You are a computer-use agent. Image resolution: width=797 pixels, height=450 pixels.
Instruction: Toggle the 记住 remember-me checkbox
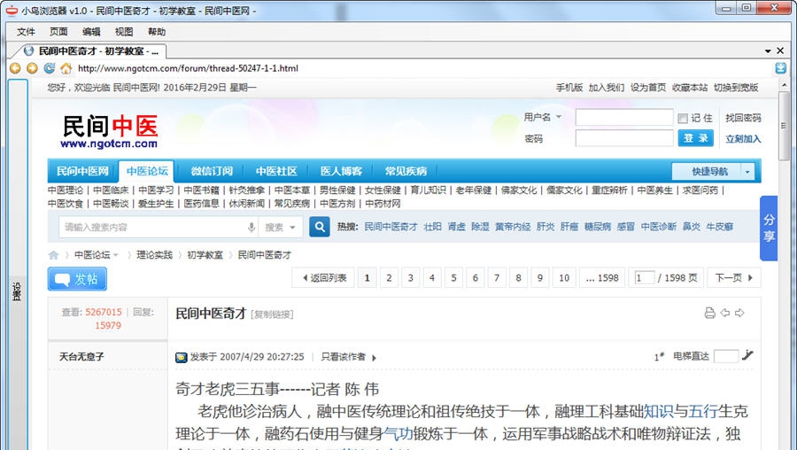tap(683, 119)
